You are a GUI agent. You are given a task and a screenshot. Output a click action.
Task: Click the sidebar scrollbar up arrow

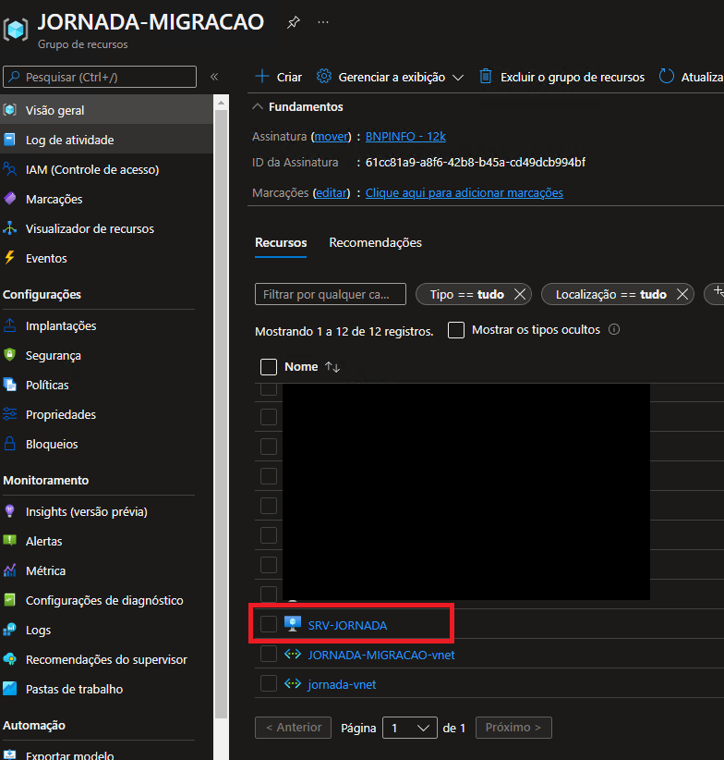221,103
